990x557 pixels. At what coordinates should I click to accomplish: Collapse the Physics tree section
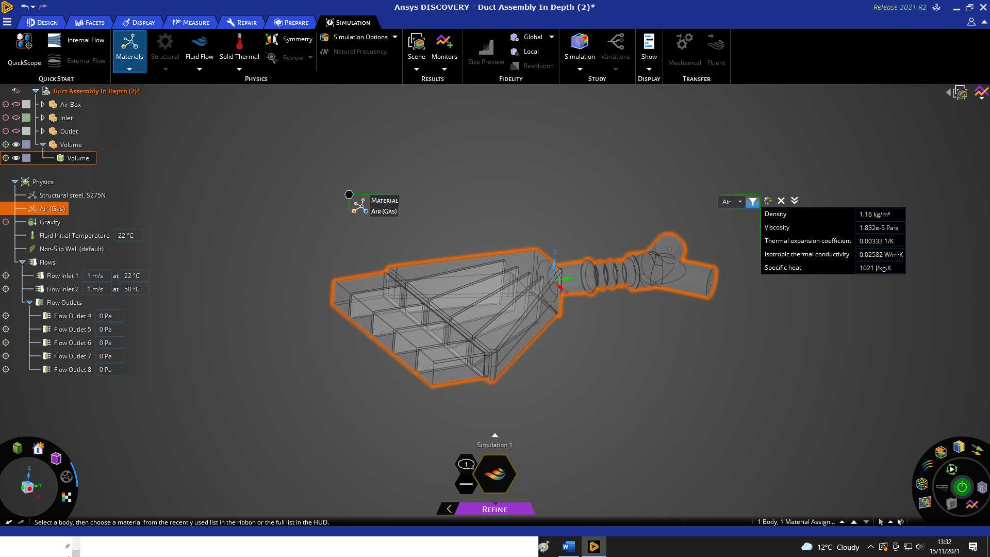pos(15,182)
